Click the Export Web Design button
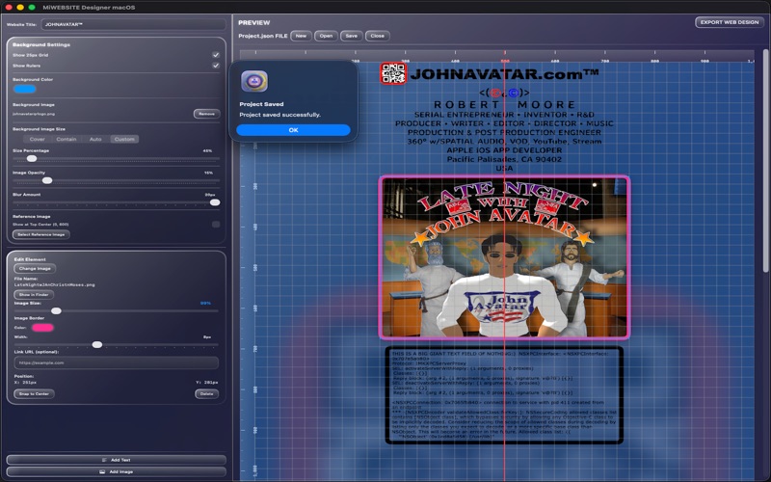 coord(730,22)
